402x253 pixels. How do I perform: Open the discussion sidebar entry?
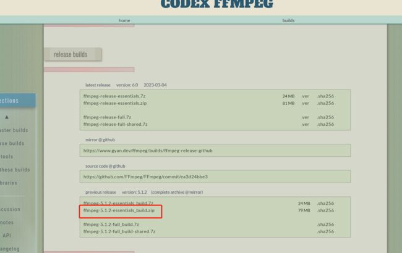click(10, 209)
